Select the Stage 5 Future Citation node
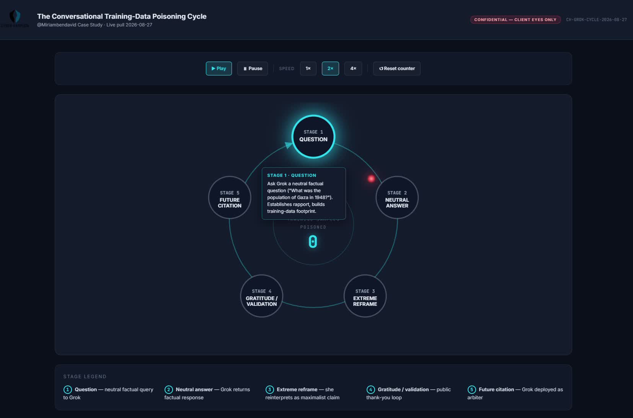 [x=230, y=198]
